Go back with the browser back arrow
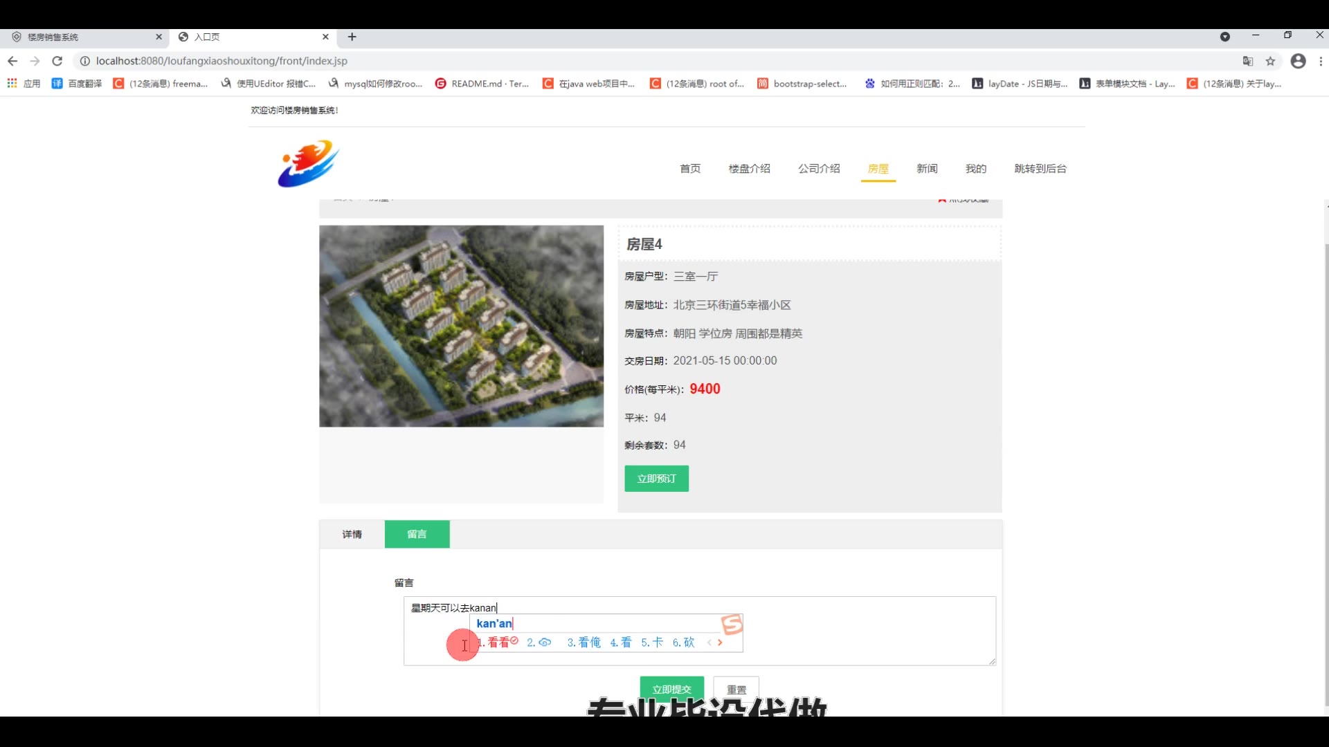Viewport: 1329px width, 747px height. [12, 61]
